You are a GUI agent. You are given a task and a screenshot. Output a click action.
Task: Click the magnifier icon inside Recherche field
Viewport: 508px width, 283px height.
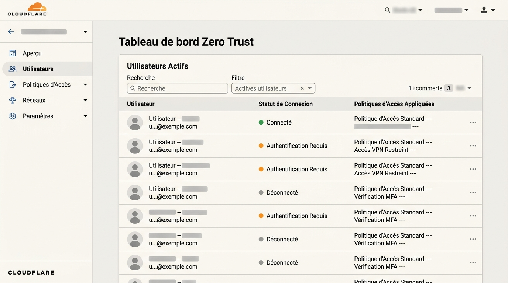[x=133, y=88]
